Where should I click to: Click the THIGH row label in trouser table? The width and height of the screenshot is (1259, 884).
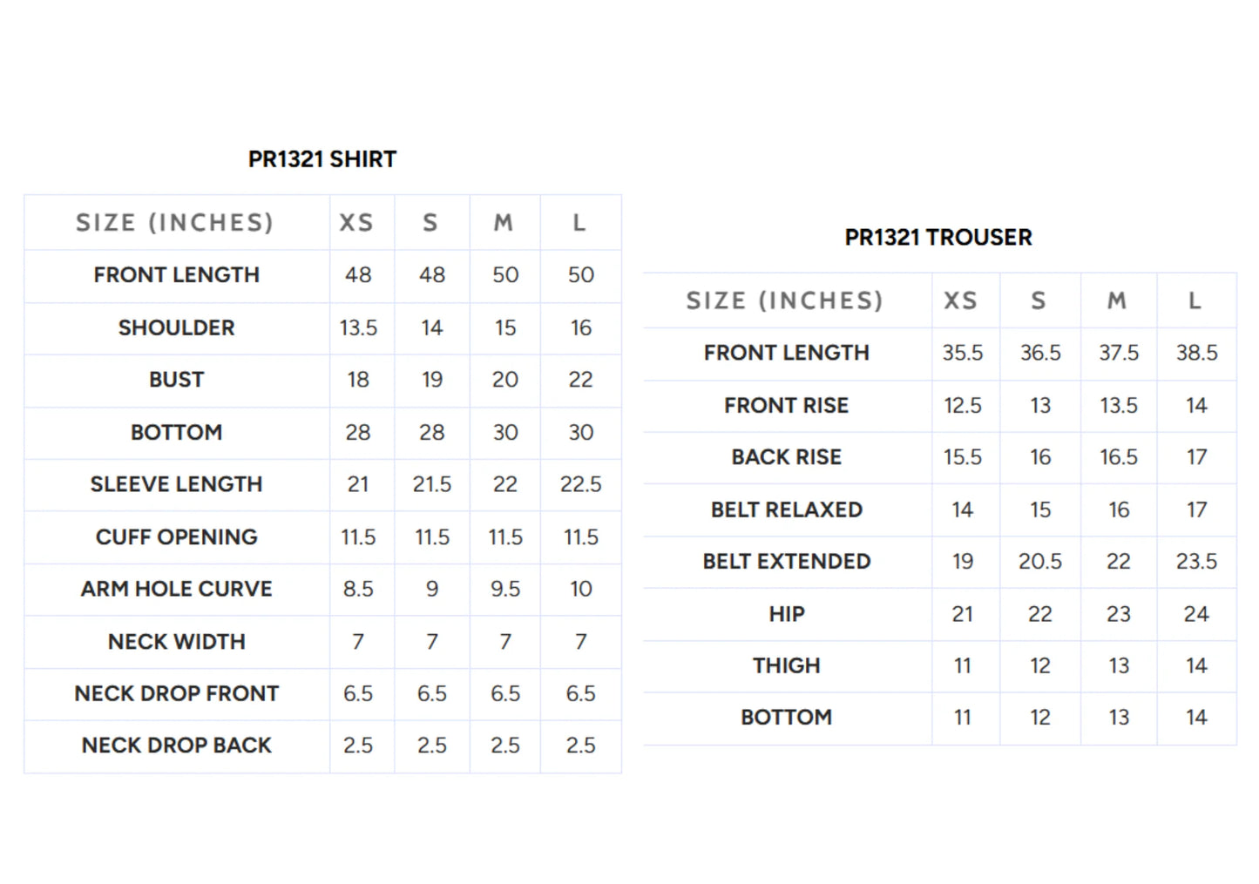point(787,665)
